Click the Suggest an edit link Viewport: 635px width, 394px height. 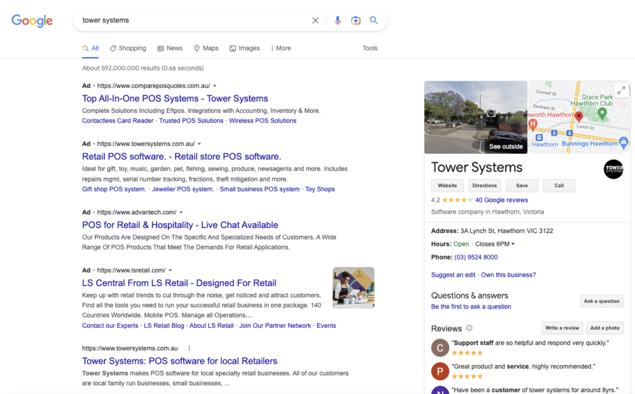coord(453,274)
